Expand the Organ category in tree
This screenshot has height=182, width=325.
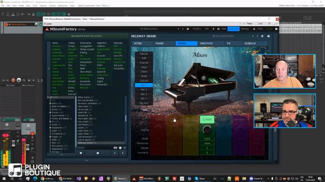(x=50, y=137)
